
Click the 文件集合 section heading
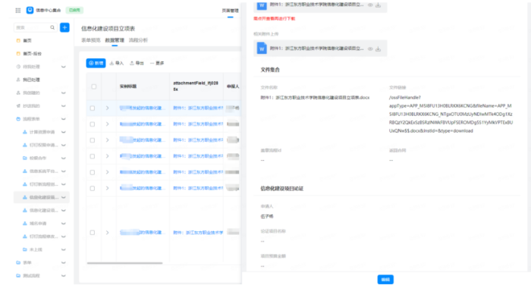pyautogui.click(x=270, y=70)
